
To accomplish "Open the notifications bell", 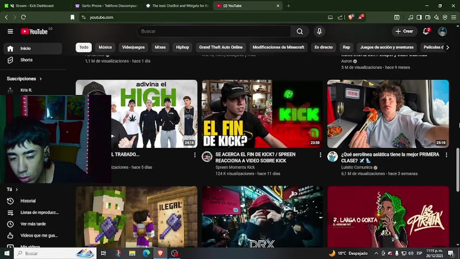I will pos(426,31).
